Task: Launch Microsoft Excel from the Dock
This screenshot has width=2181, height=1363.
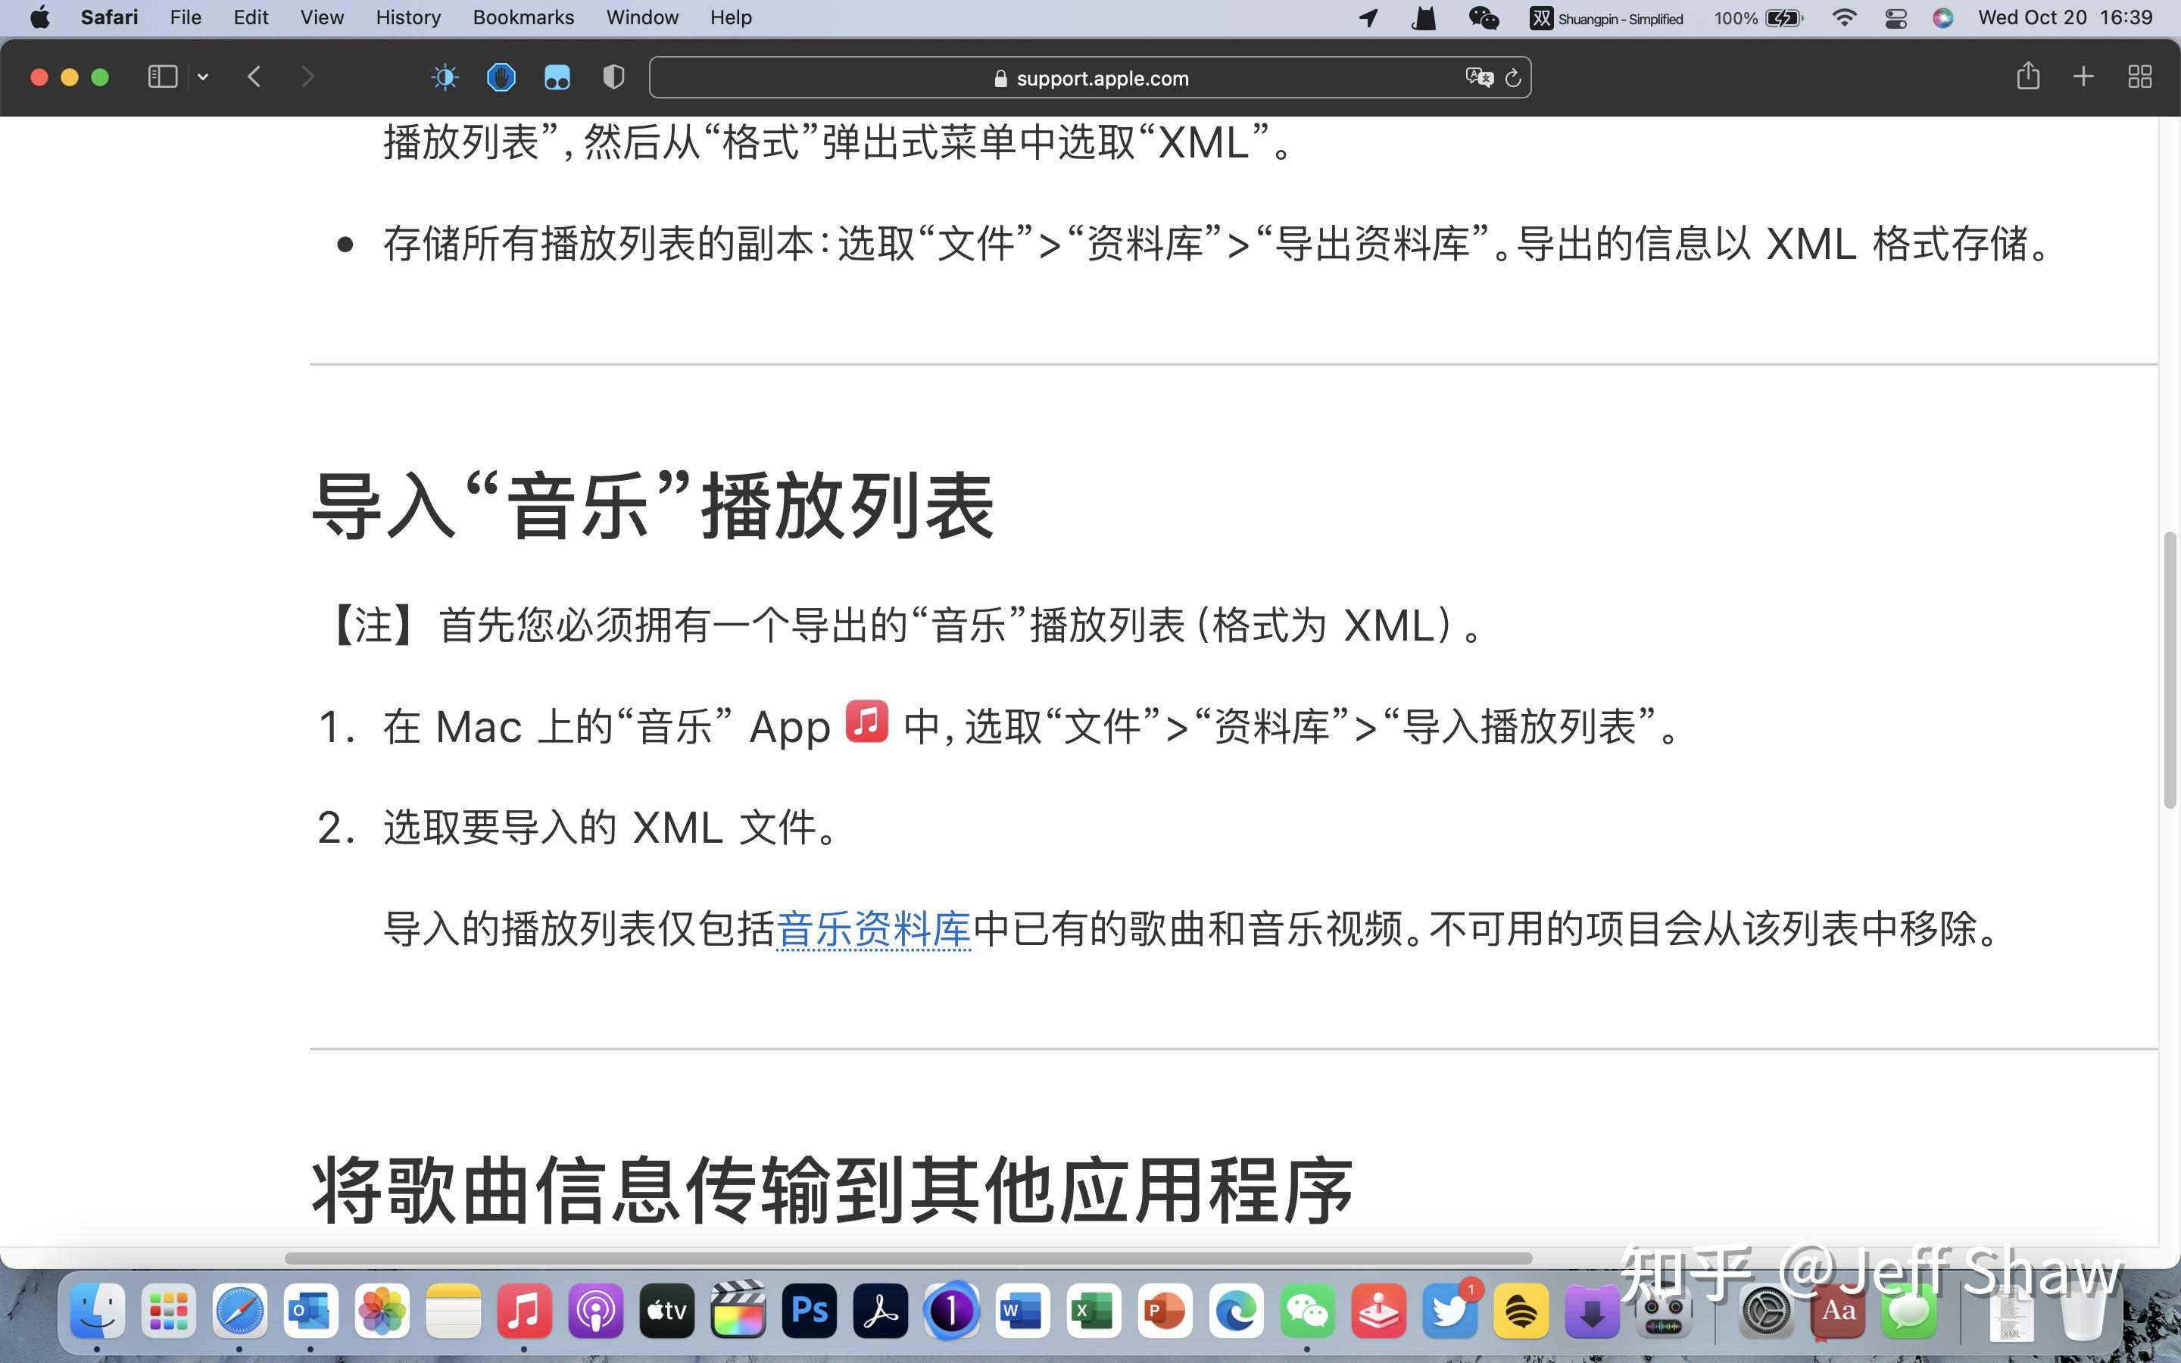Action: point(1095,1312)
